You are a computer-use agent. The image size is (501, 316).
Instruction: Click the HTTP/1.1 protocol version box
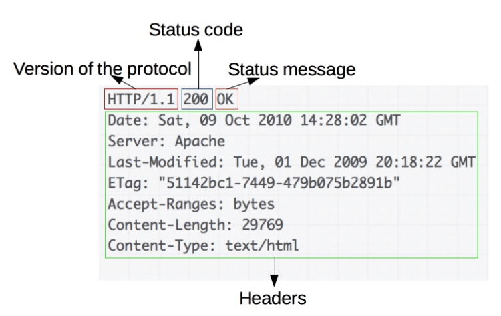(141, 100)
